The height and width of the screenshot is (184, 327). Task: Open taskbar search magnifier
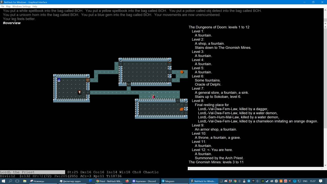(10, 181)
